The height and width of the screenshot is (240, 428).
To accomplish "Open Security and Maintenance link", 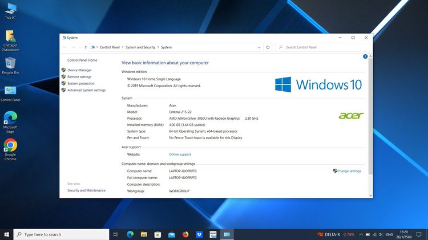I will click(86, 190).
